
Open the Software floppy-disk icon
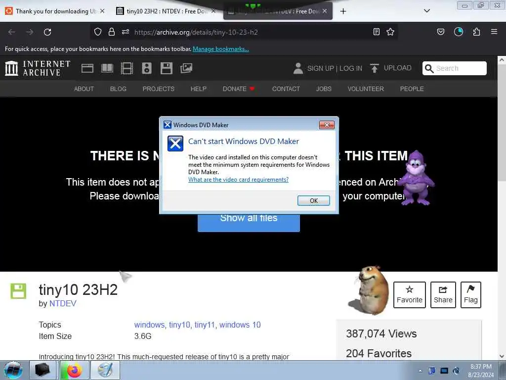pyautogui.click(x=167, y=68)
